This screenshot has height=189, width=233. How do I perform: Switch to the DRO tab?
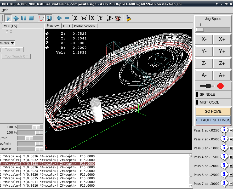(66, 26)
